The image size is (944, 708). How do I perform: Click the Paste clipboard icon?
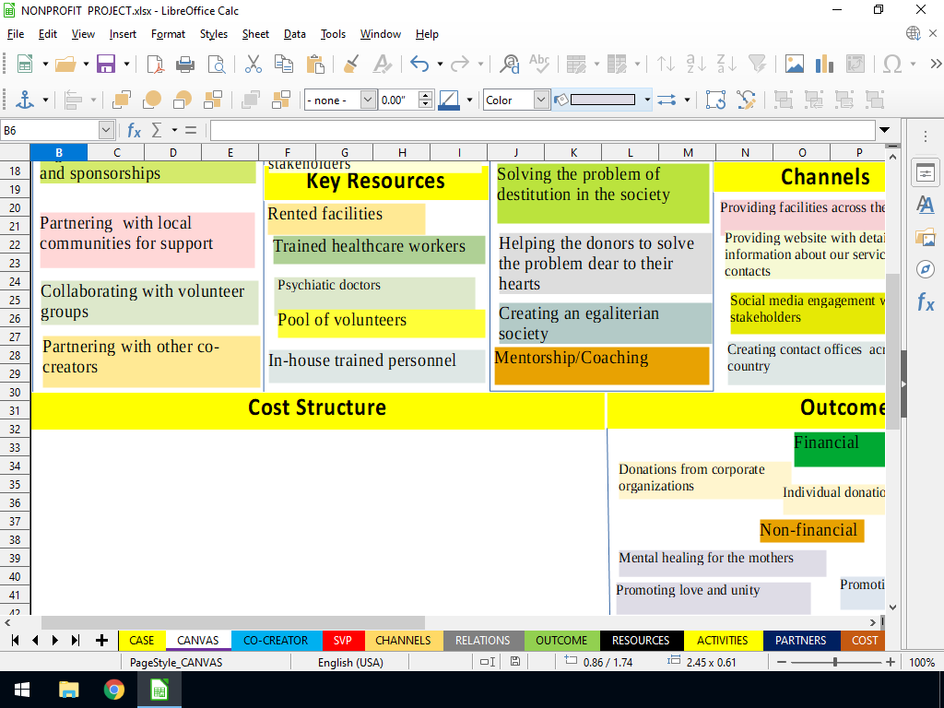pyautogui.click(x=315, y=64)
